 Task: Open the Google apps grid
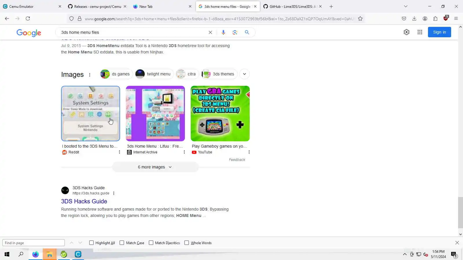(x=420, y=32)
